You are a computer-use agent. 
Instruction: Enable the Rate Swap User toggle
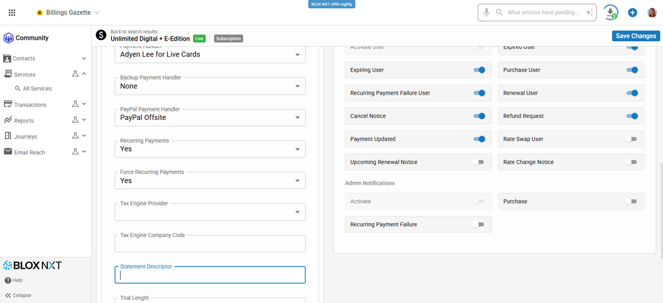coord(631,139)
